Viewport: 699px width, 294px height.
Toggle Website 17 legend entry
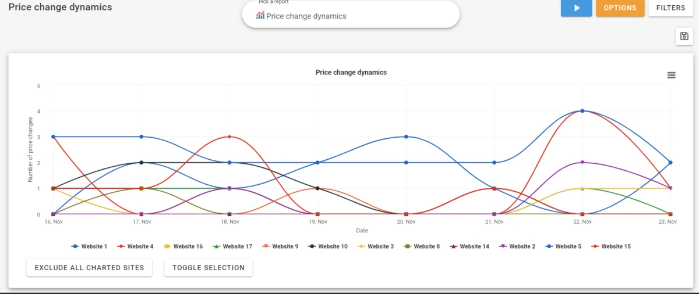coord(232,246)
